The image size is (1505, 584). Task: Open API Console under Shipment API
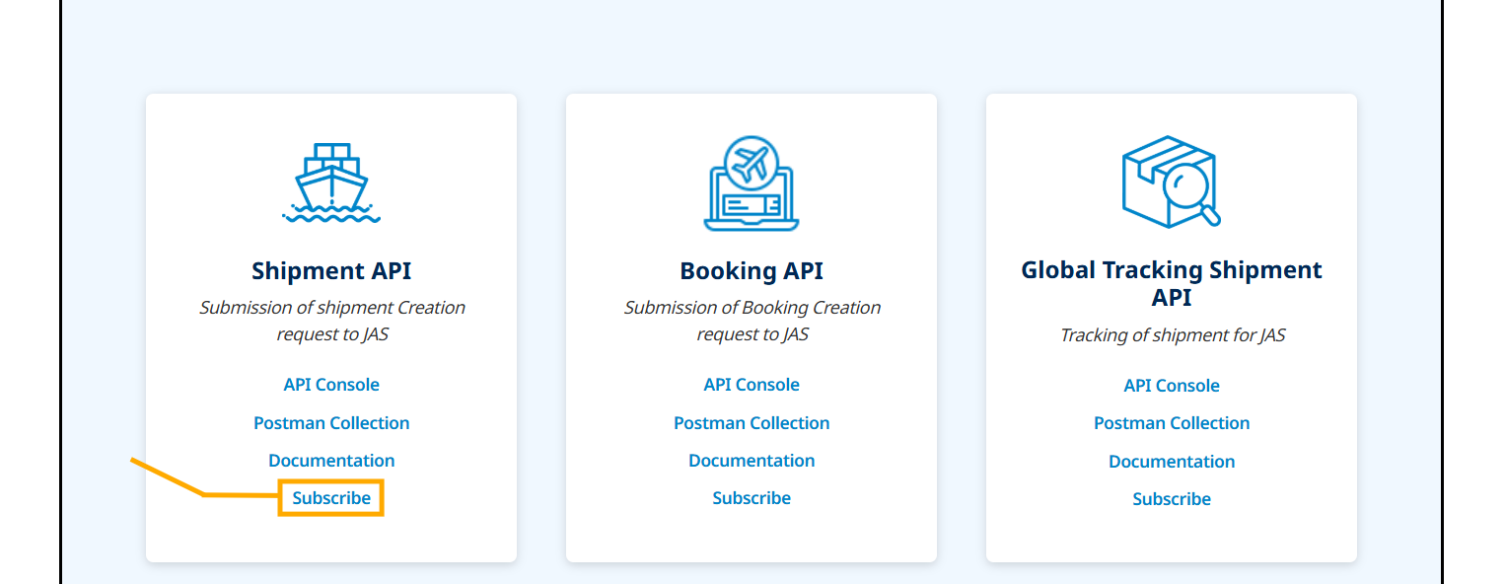(331, 385)
